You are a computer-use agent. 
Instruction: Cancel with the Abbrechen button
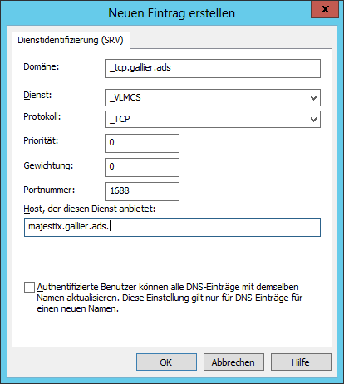tap(233, 362)
